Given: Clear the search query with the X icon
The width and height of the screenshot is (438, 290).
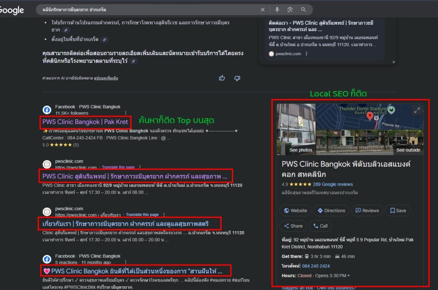Looking at the screenshot, I should 263,10.
